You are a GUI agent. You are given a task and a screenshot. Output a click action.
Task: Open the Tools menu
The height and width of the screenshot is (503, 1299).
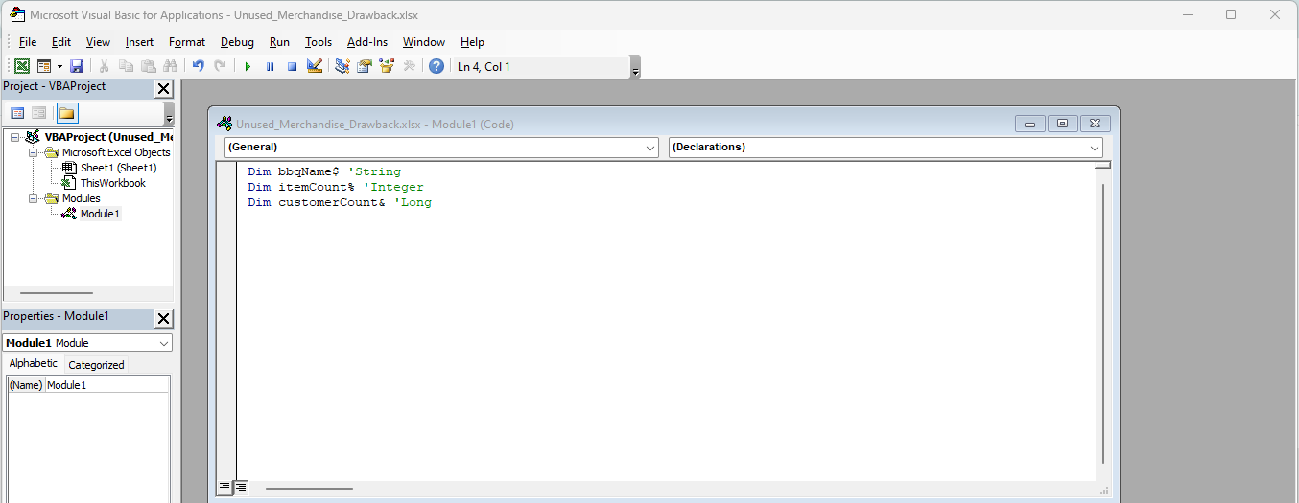pos(319,42)
